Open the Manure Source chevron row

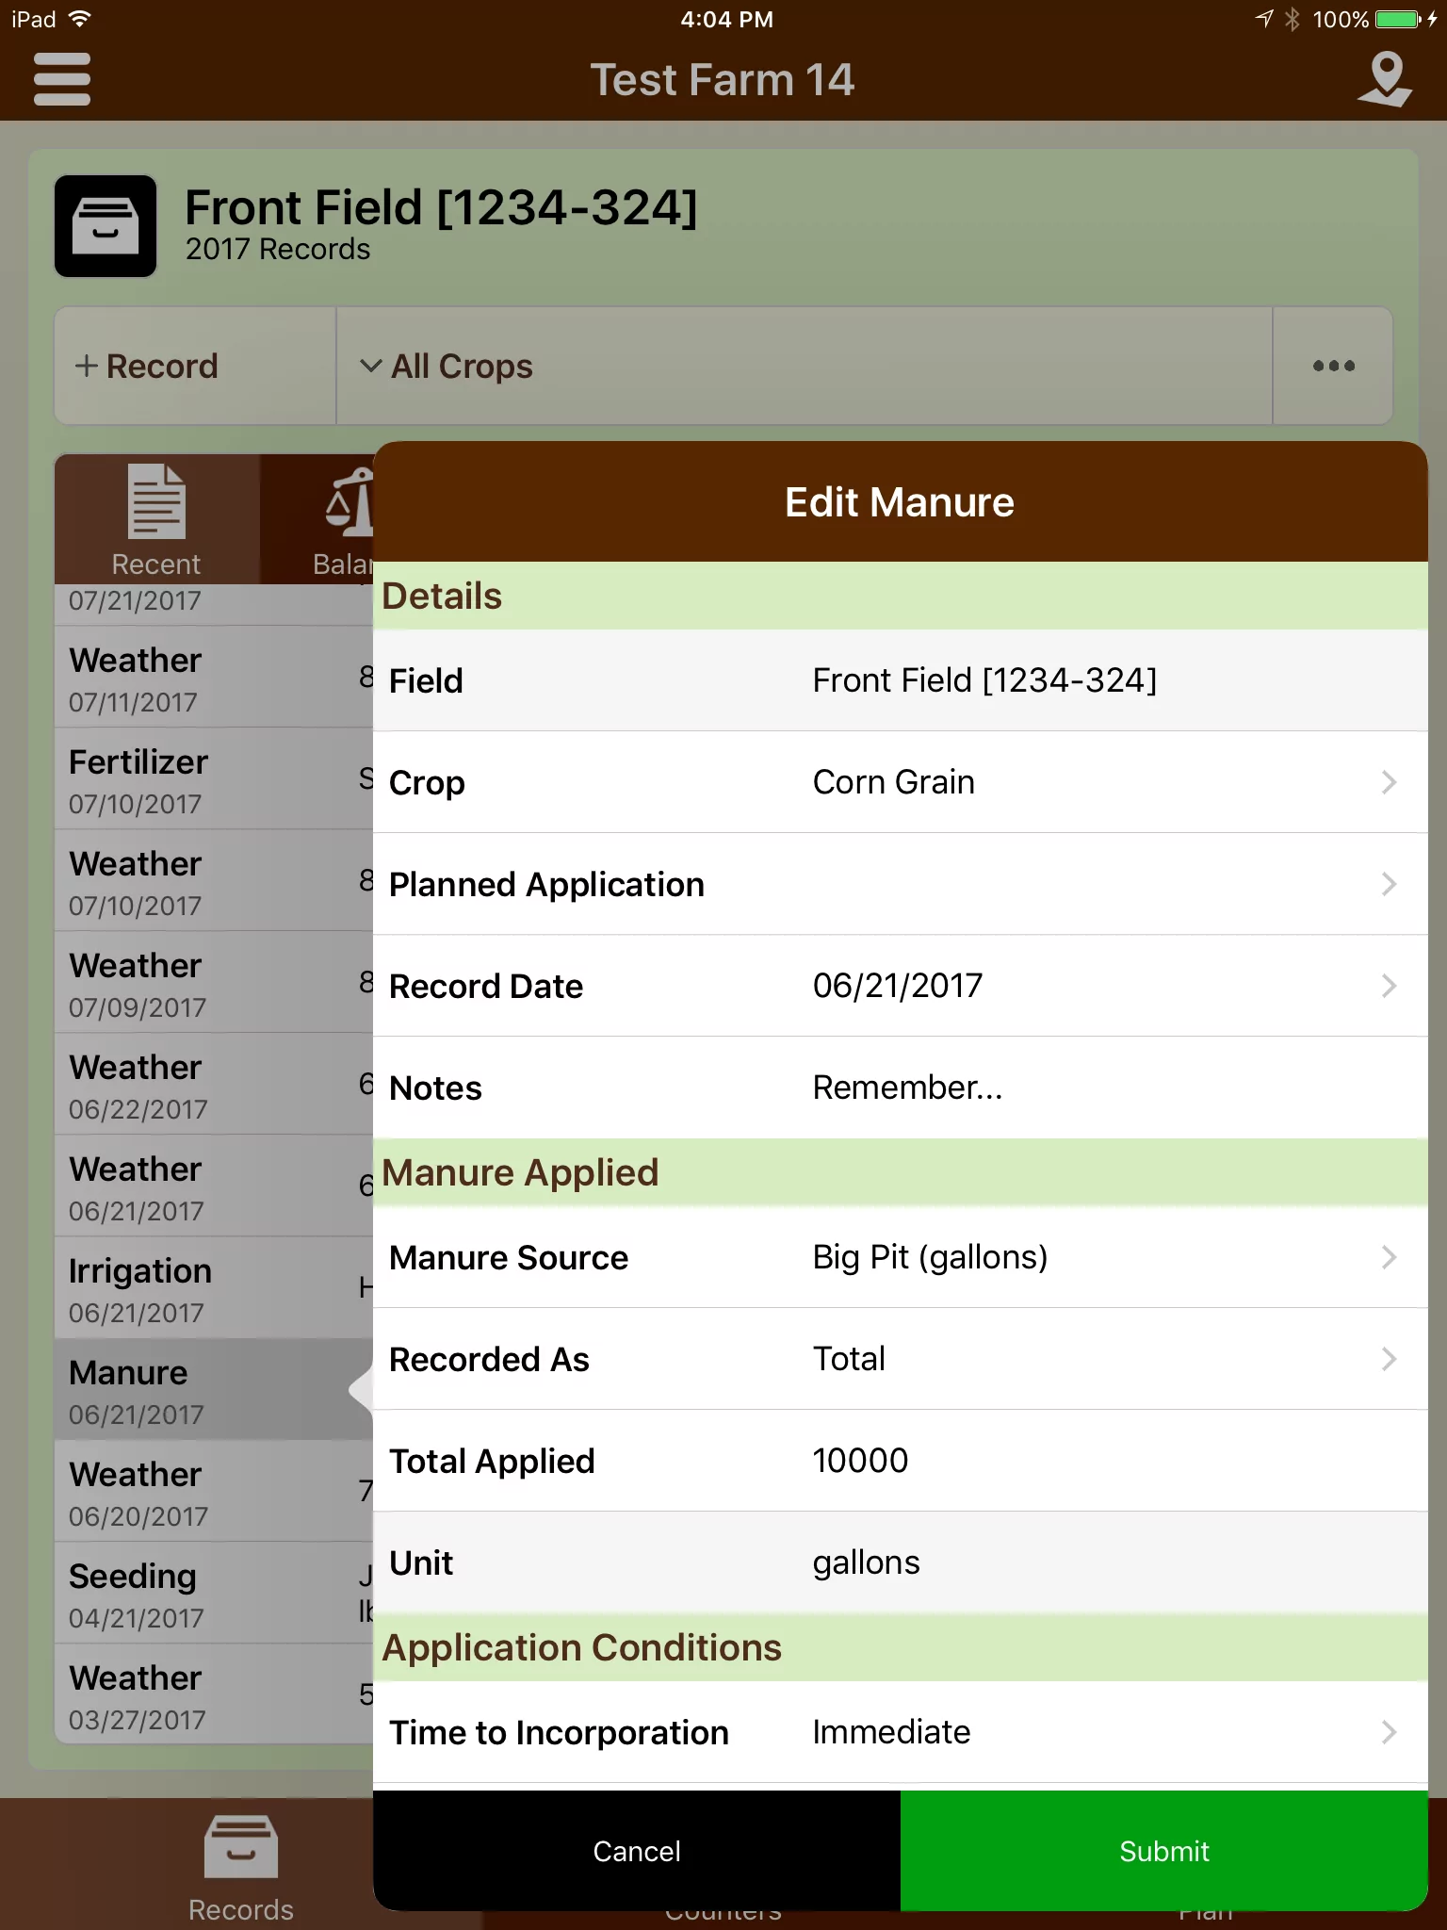(901, 1257)
